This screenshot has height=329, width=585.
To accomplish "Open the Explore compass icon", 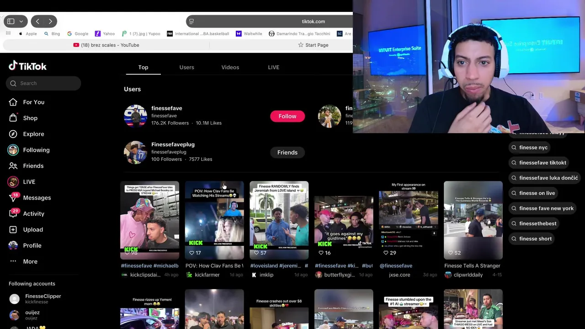I will (x=13, y=134).
